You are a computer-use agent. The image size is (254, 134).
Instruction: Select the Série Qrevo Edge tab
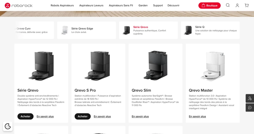86,30
